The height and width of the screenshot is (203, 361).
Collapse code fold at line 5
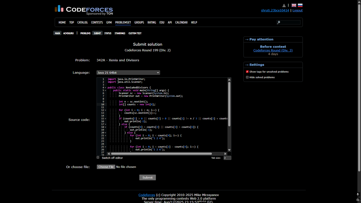coord(106,90)
